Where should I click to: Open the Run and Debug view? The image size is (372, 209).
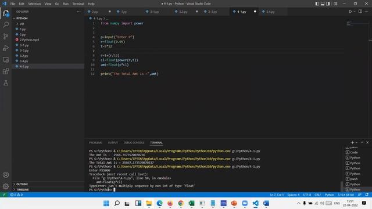[x=6, y=48]
